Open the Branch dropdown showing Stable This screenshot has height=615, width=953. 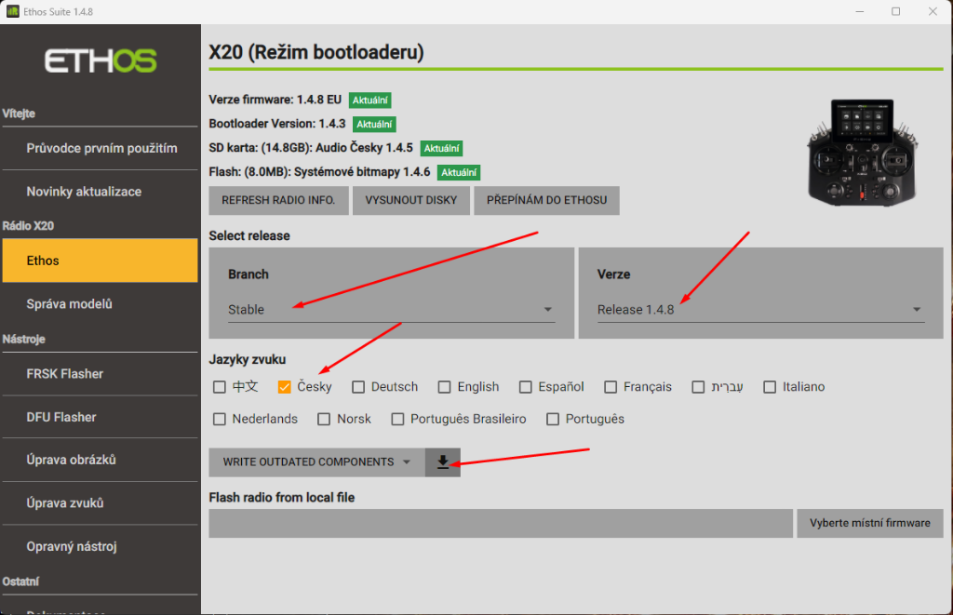[x=391, y=310]
